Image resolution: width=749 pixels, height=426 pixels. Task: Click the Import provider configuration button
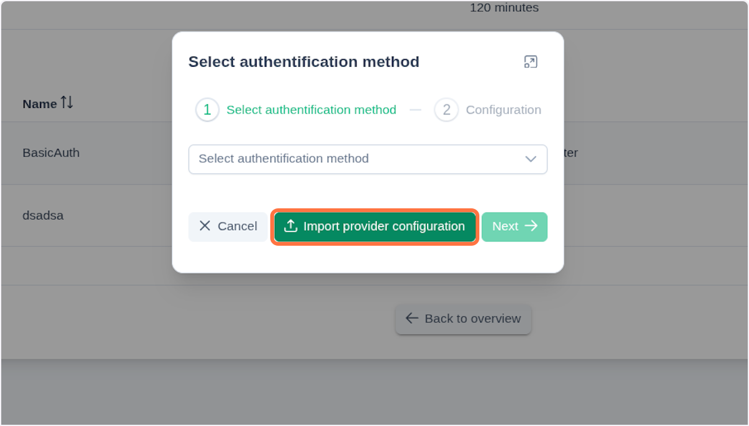coord(375,226)
